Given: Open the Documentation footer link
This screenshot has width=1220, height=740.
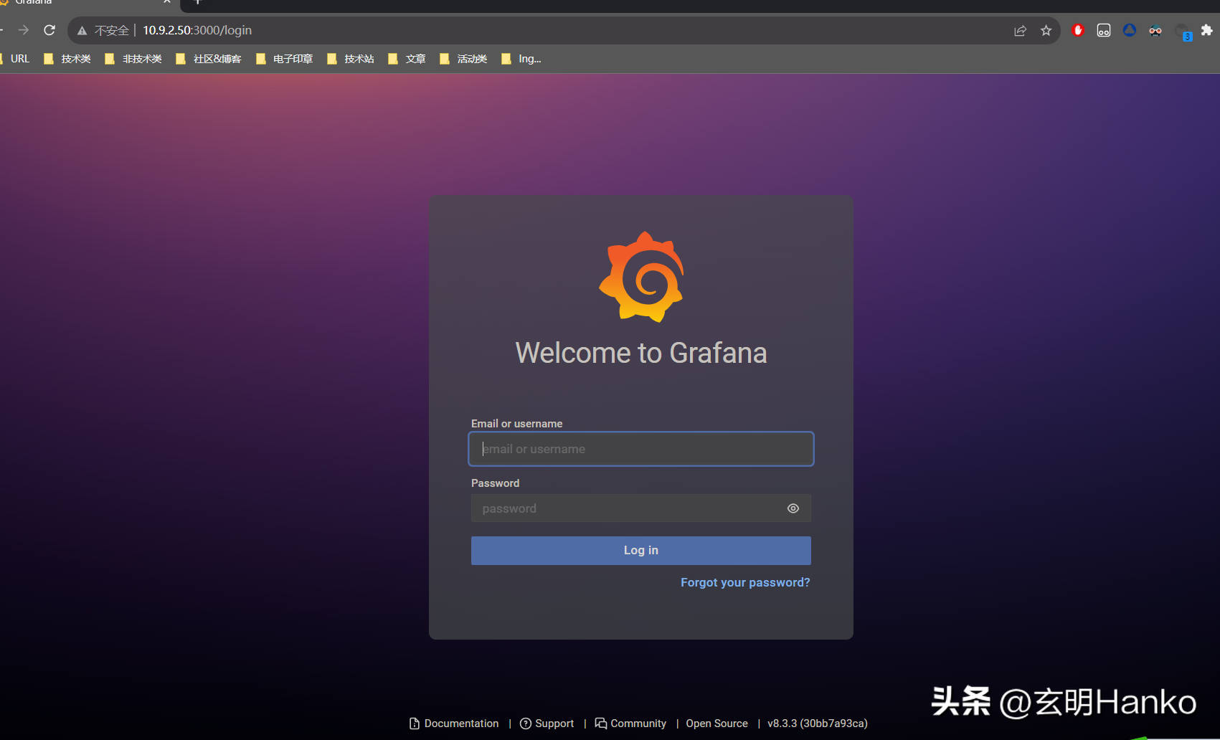Looking at the screenshot, I should (x=454, y=724).
